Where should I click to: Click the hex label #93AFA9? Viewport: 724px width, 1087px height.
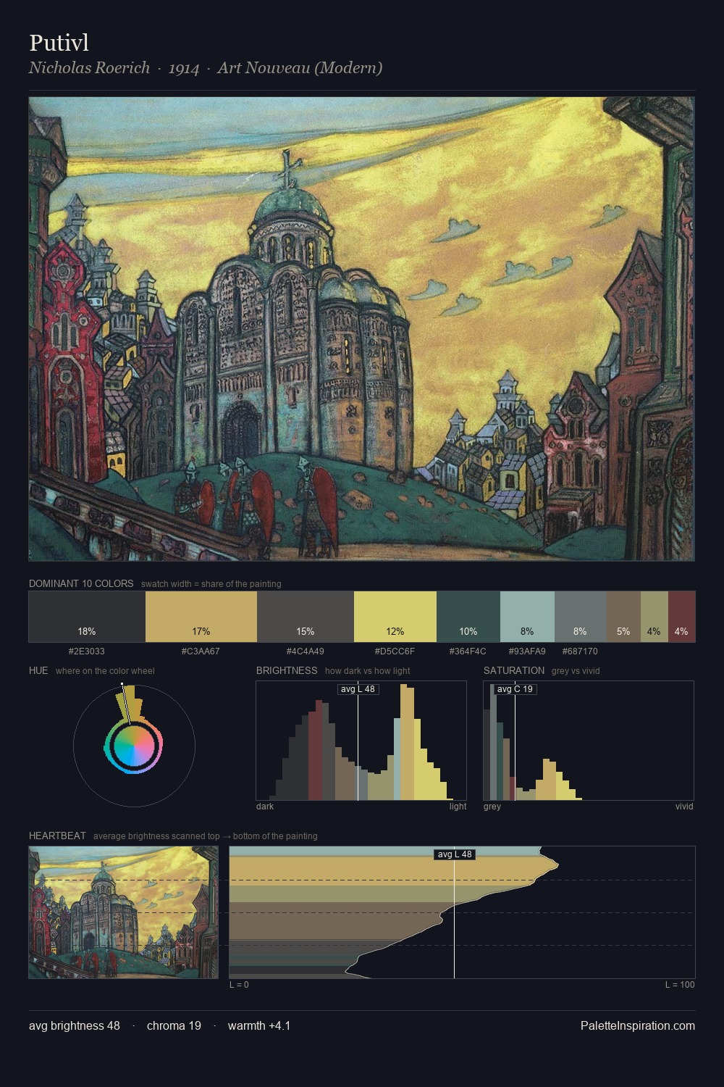(527, 651)
